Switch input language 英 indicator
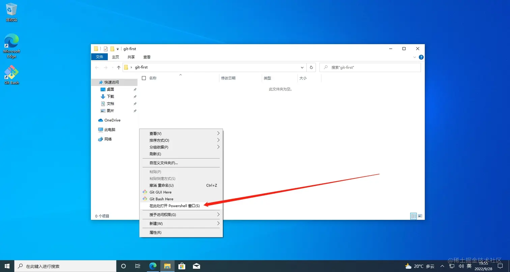This screenshot has width=510, height=272. 469,266
